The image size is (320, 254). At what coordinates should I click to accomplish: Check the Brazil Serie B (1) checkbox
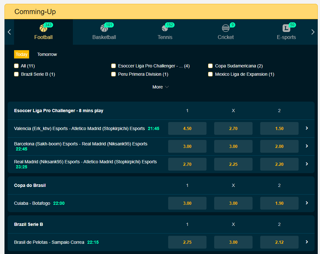coord(16,74)
